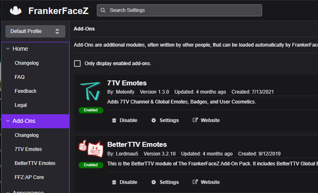
Task: Toggle 'Only display enabled add-ons' checkbox
Action: point(77,64)
